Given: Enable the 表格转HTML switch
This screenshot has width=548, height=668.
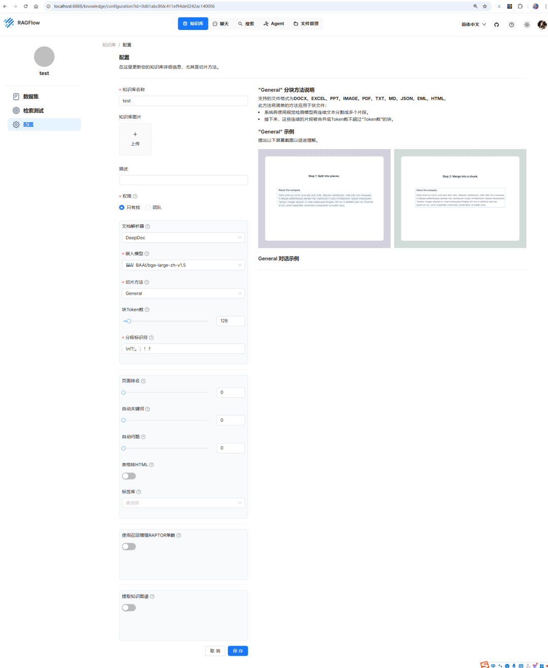Looking at the screenshot, I should click(x=129, y=476).
